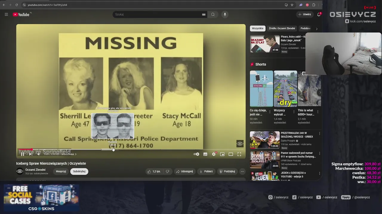Reload the page with the refresh icon
The image size is (382, 214).
click(x=16, y=5)
